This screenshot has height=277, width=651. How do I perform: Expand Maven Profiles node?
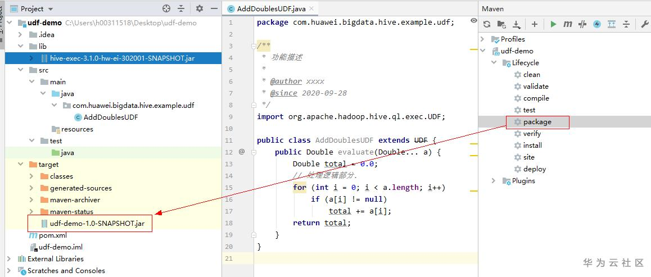pyautogui.click(x=482, y=39)
